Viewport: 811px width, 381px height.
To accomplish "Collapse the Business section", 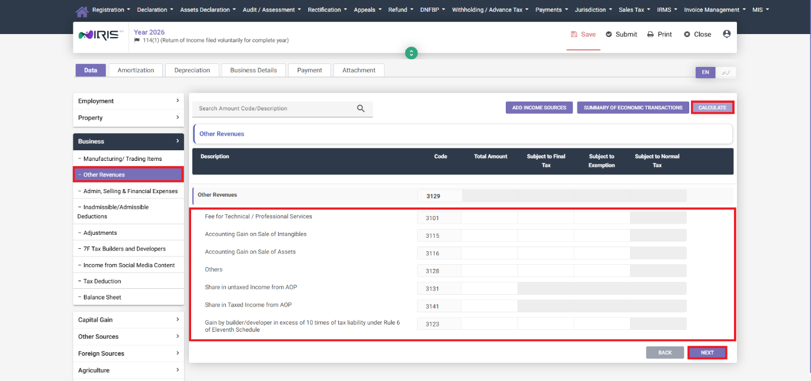I will pyautogui.click(x=128, y=141).
